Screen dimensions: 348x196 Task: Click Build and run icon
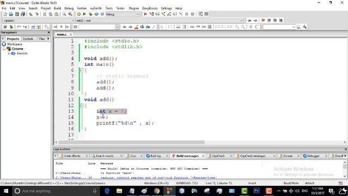pos(90,14)
